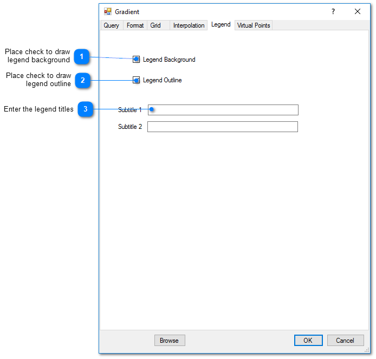Show the Virtual Points tab
Viewport: 376px width, 359px height.
pyautogui.click(x=254, y=25)
